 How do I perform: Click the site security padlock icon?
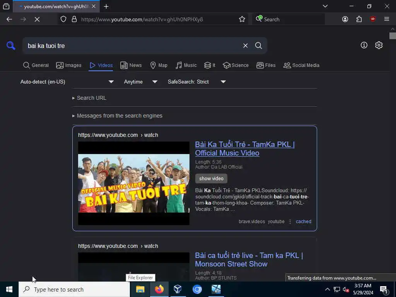point(74,19)
